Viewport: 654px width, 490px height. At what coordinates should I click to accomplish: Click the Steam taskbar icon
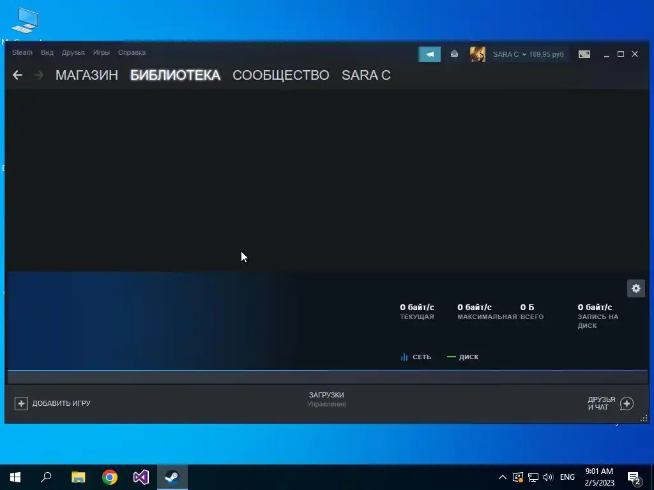coord(172,477)
